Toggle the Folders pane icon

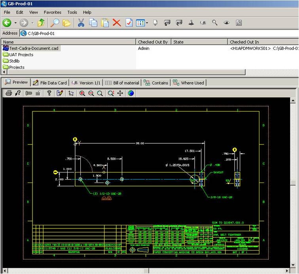66,23
